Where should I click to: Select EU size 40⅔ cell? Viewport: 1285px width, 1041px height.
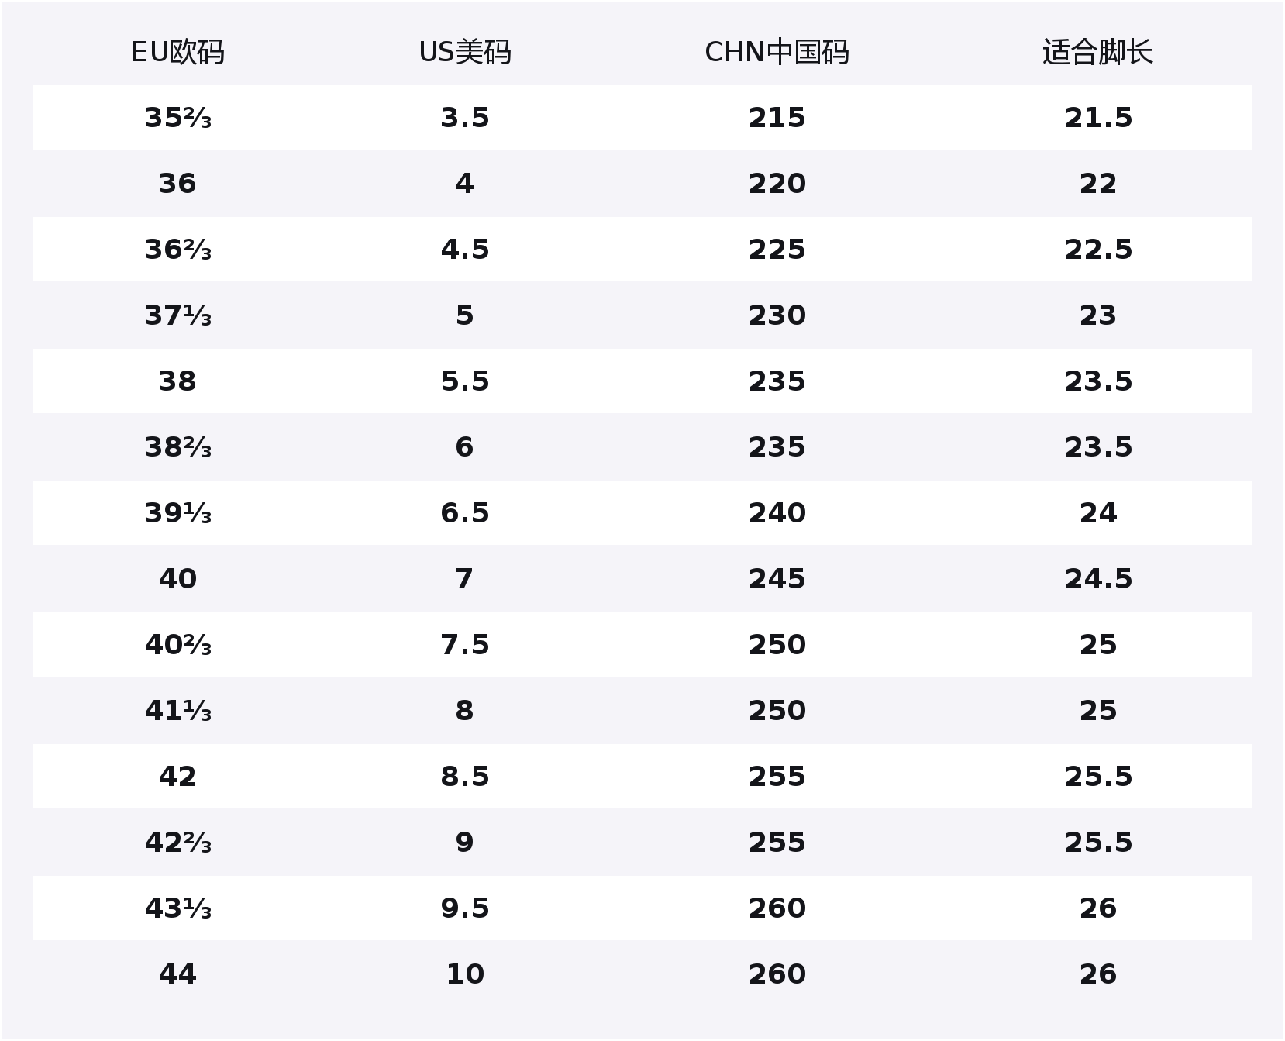click(x=177, y=645)
